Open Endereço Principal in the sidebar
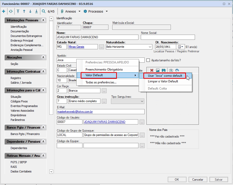Screen dimensions: 233x185 coord(22,41)
